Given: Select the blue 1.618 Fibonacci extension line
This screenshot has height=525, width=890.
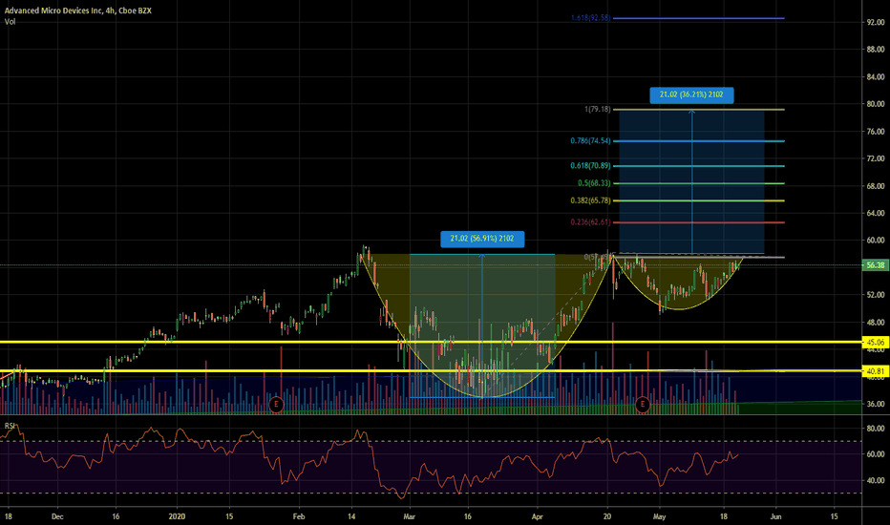Looking at the screenshot, I should pos(699,18).
